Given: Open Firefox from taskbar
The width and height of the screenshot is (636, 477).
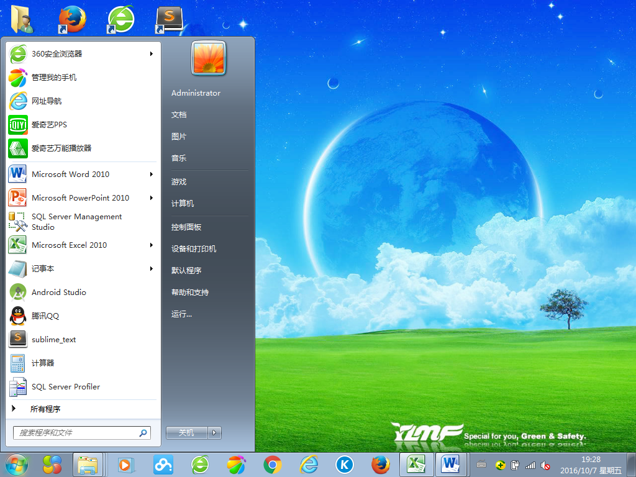Looking at the screenshot, I should [381, 465].
